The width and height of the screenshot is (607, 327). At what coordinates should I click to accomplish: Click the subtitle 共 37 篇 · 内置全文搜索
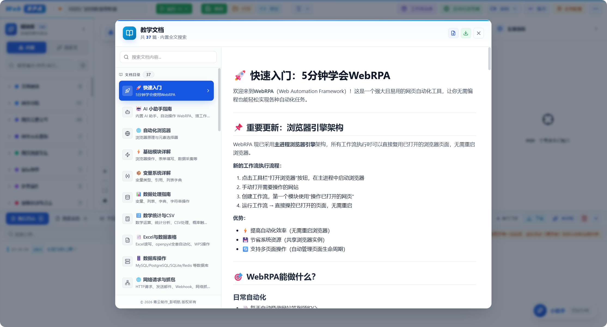163,37
